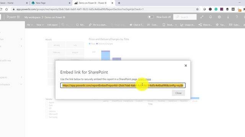Click the download arrow icon in the header
The width and height of the screenshot is (245, 137).
click(x=228, y=17)
